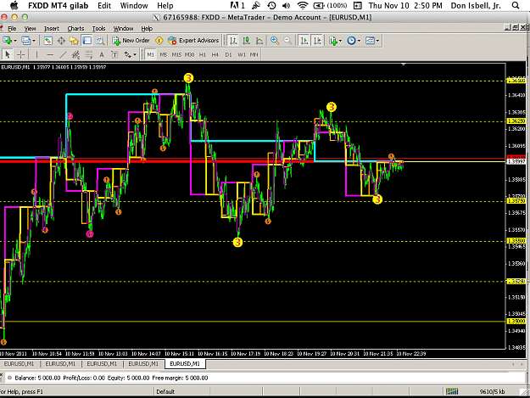Viewport: 530px width, 398px height.
Task: Switch to the D1 timeframe
Action: click(x=228, y=54)
